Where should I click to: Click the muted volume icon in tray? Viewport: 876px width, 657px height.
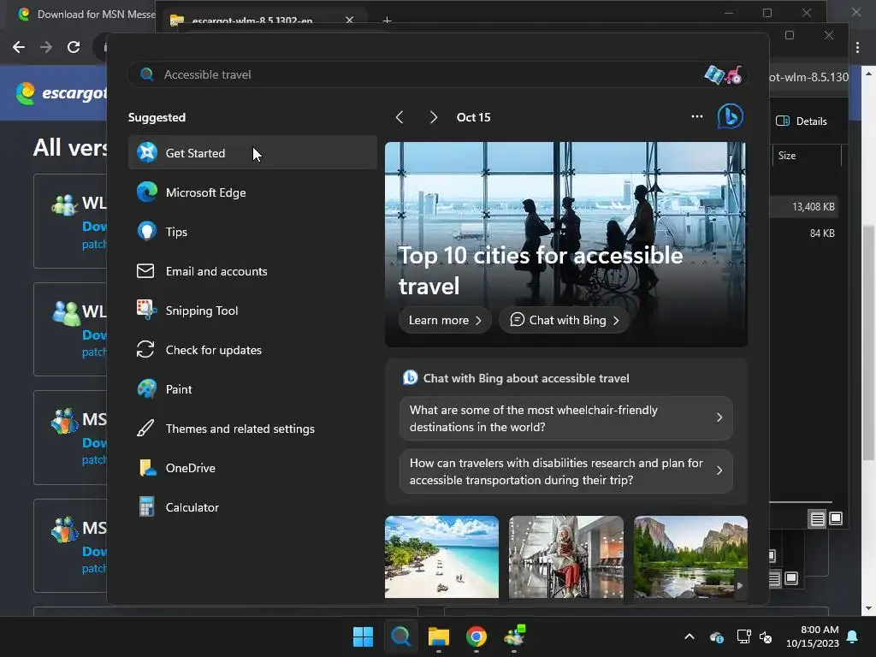[x=766, y=636]
